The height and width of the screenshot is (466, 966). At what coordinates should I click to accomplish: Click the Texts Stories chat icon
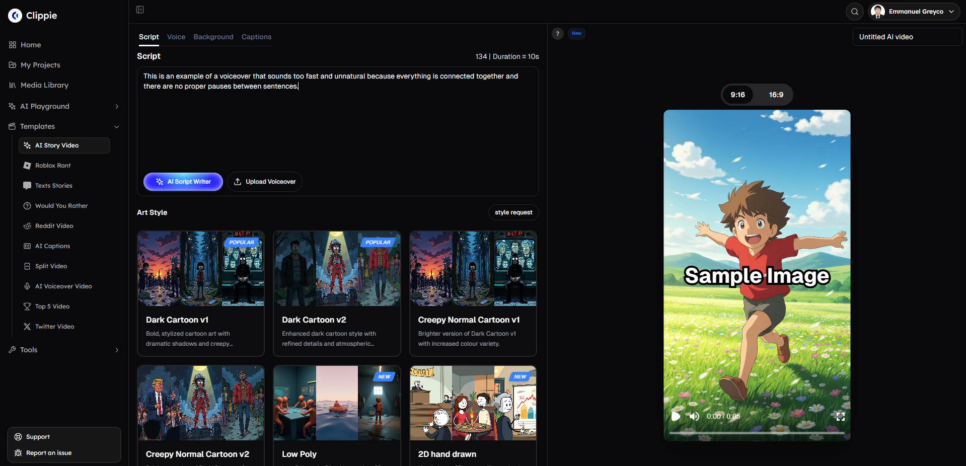coord(27,186)
